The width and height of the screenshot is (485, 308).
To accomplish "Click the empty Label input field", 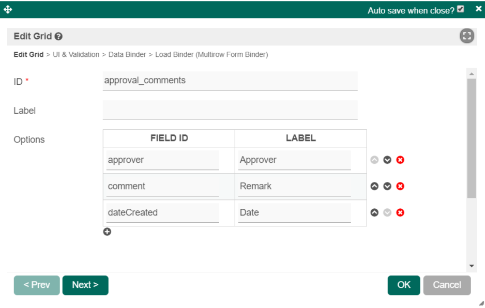I will click(x=230, y=110).
